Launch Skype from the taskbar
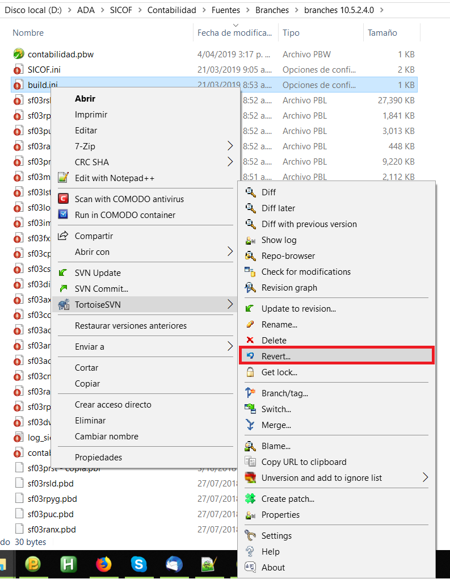The image size is (450, 583). (139, 564)
